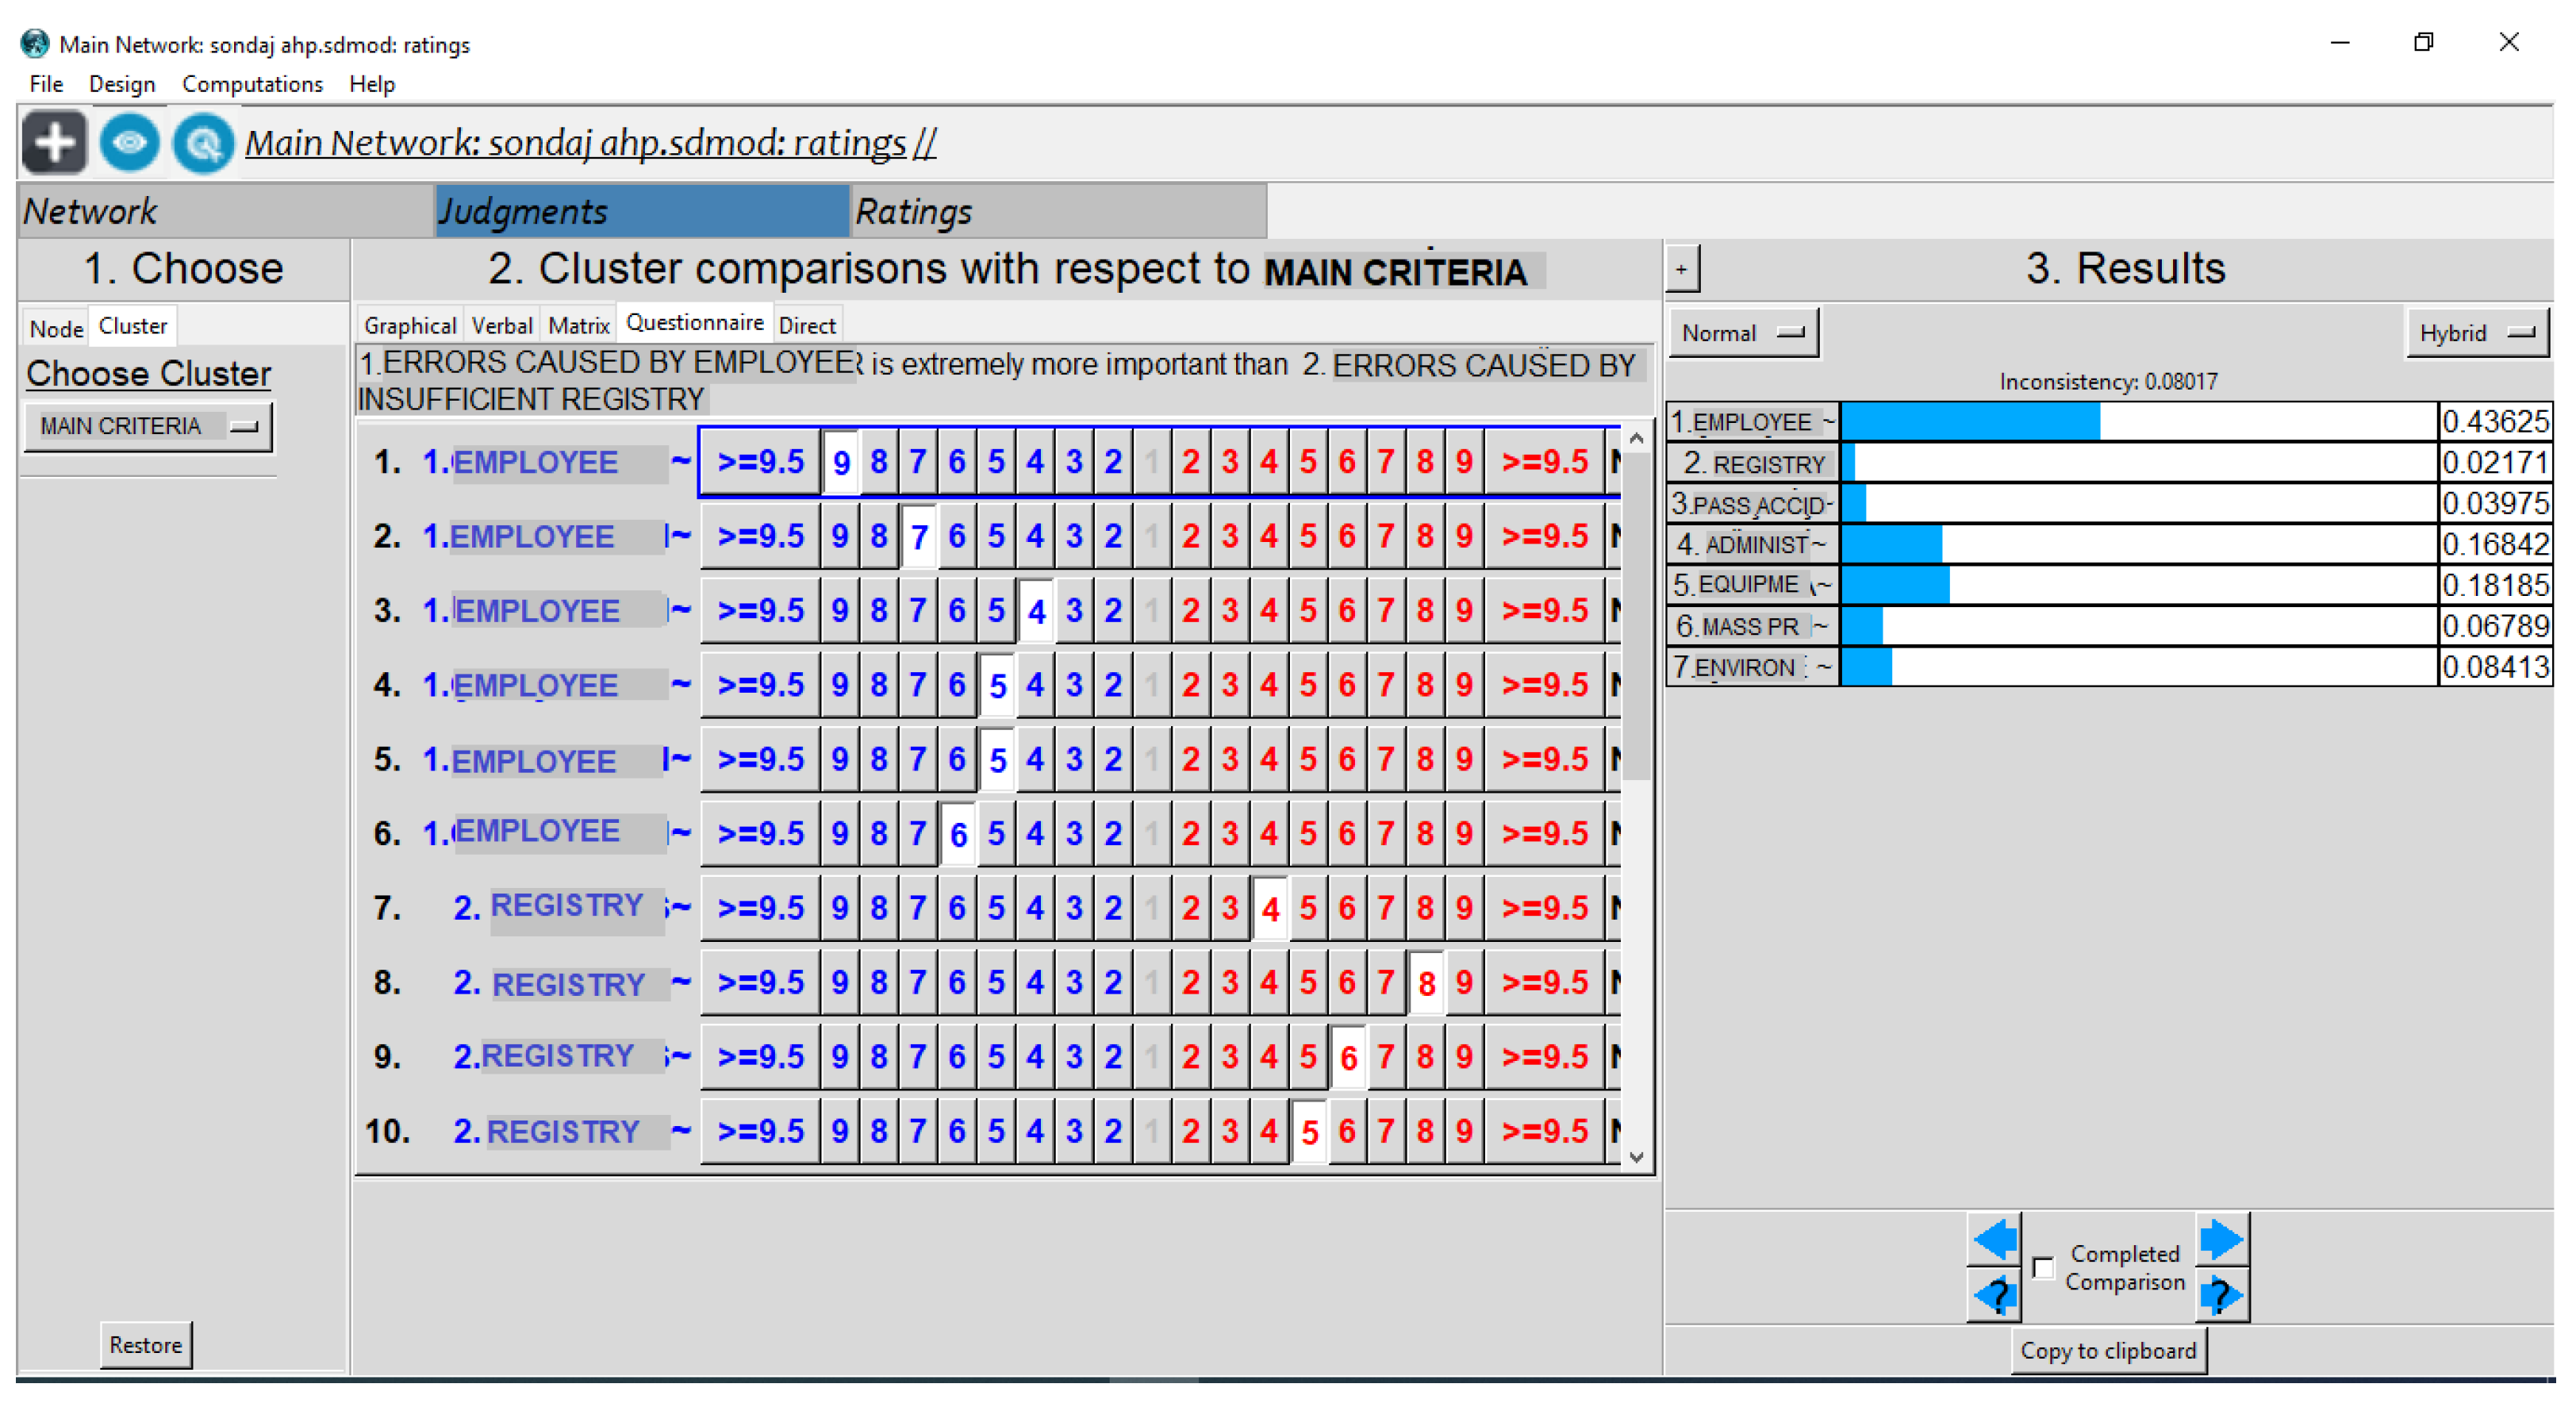2576x1403 pixels.
Task: Toggle the Completed Comparison checkbox
Action: [2043, 1267]
